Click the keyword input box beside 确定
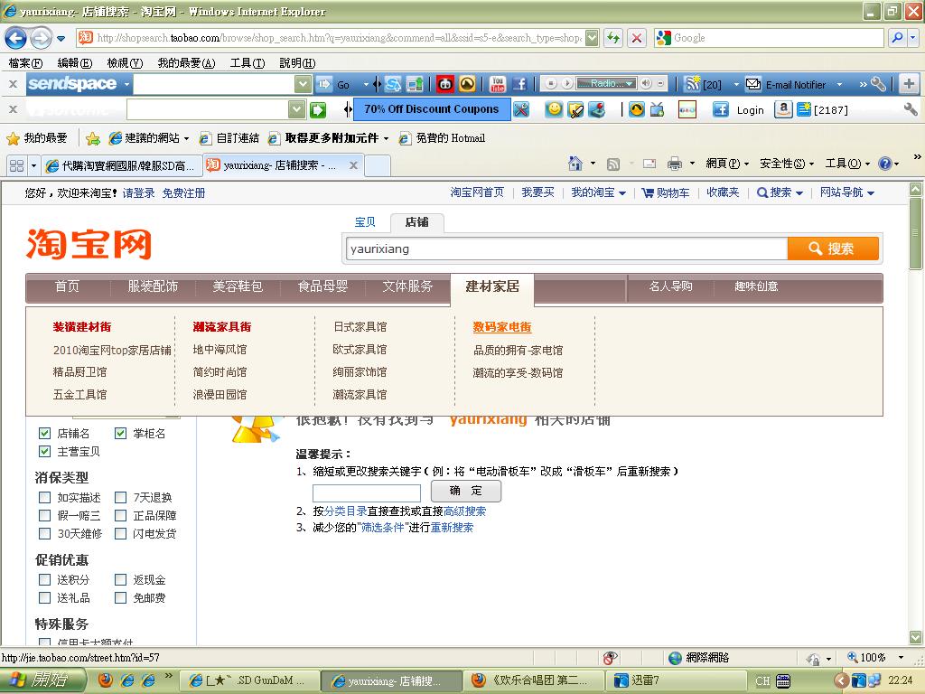The width and height of the screenshot is (925, 694). pos(367,492)
